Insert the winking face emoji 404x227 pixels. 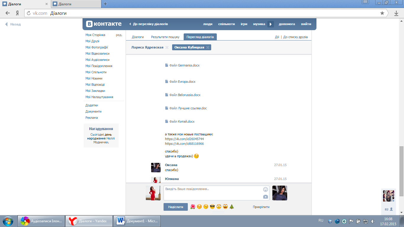pyautogui.click(x=206, y=207)
